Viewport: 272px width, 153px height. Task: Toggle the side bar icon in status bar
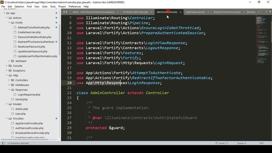3,143
